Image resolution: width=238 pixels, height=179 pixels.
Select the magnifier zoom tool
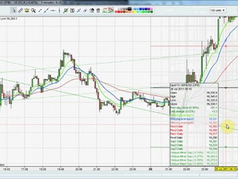pyautogui.click(x=33, y=10)
